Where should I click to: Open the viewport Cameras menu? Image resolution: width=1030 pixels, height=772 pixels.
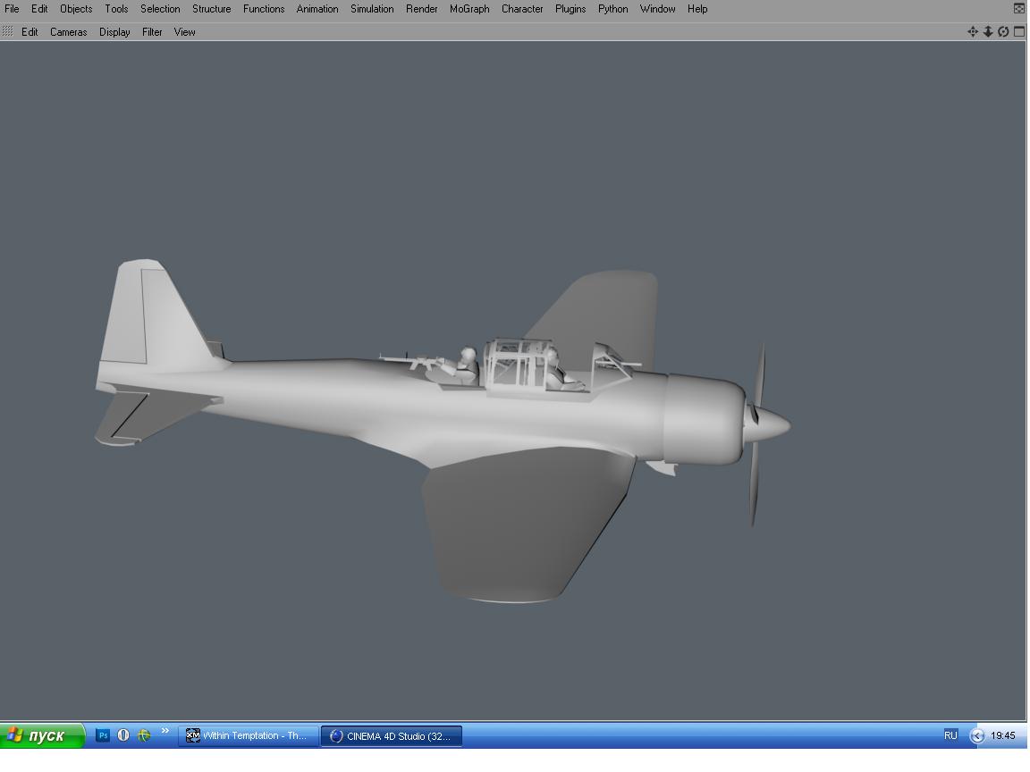tap(68, 32)
